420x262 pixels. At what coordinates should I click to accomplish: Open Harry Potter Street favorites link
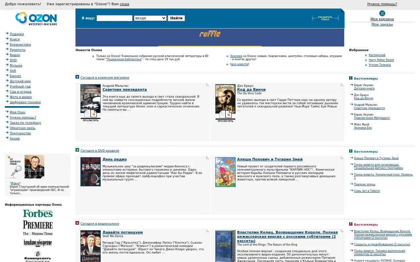[381, 60]
